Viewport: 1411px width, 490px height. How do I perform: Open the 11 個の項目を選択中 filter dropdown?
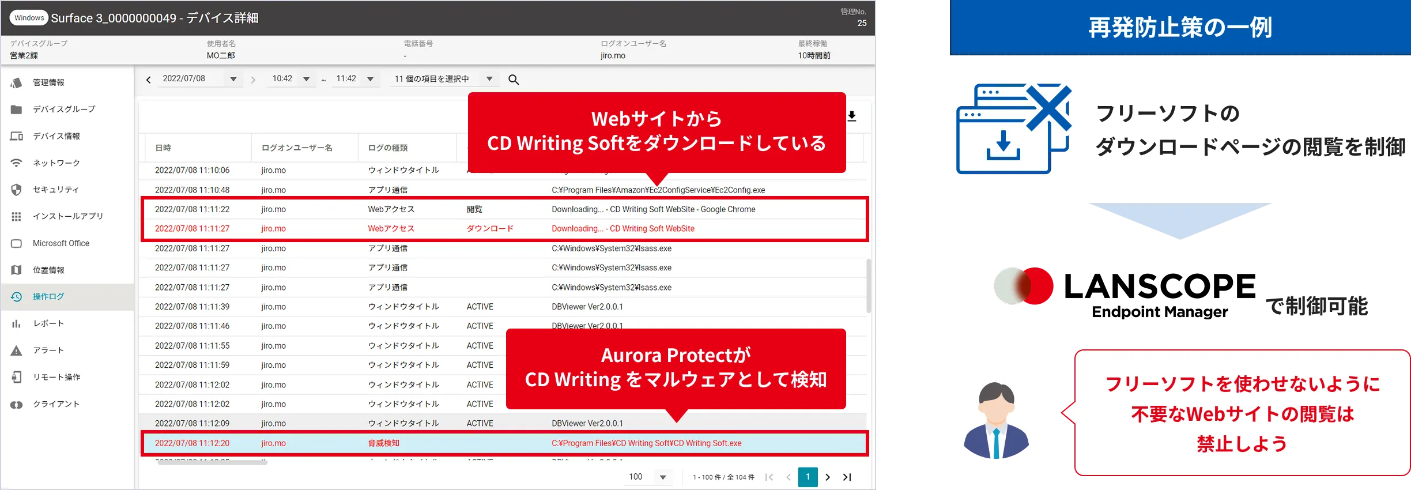(489, 79)
